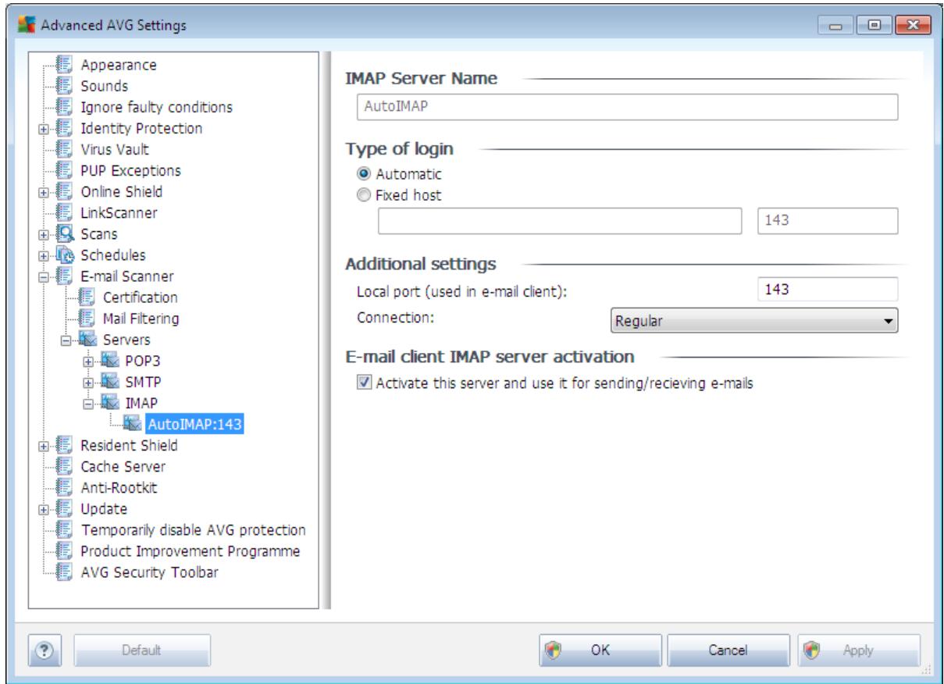Select the PUP Exceptions label
Viewport: 944px width, 684px height.
[x=130, y=170]
